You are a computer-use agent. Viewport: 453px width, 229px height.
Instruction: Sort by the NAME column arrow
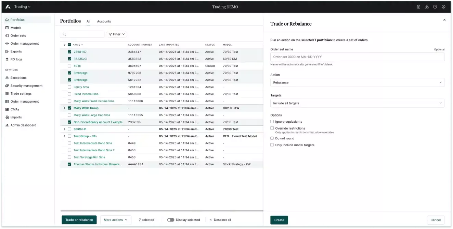[x=82, y=45]
